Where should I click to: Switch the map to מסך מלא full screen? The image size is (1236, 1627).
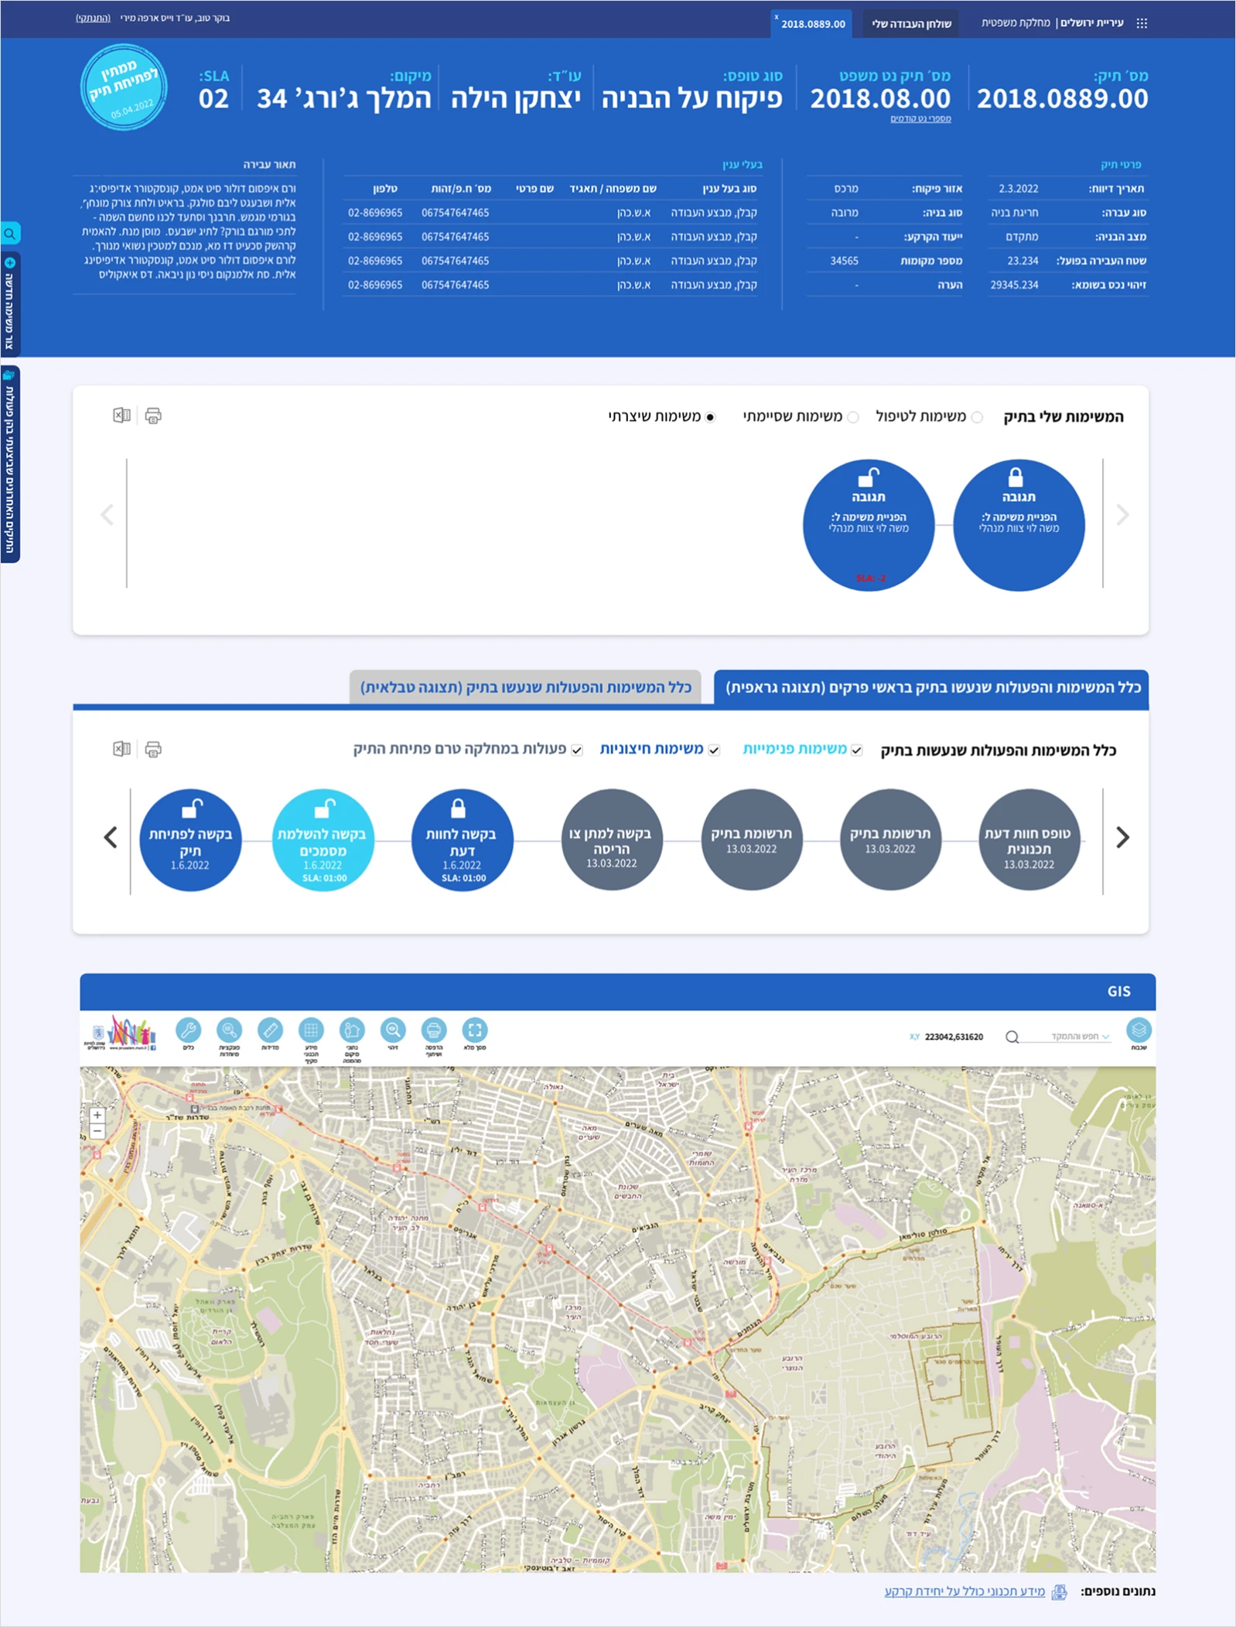pos(475,1030)
